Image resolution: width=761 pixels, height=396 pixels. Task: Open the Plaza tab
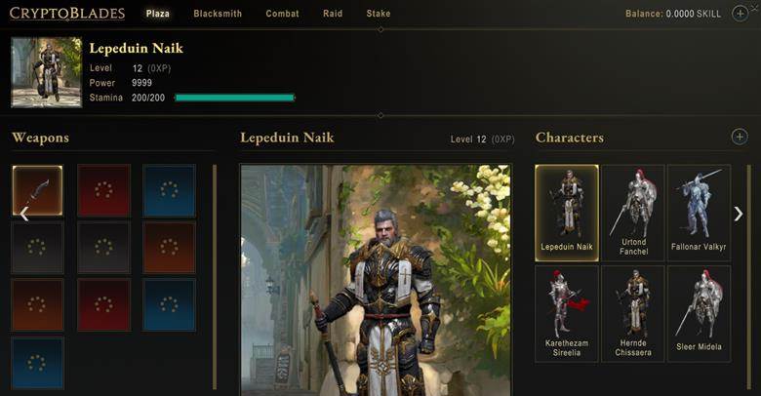point(158,14)
